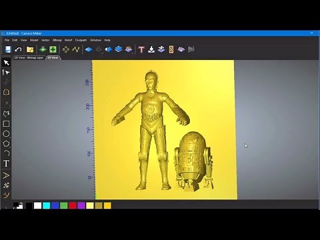This screenshot has width=320, height=240.
Task: Click the red T text toolpath icon
Action: [141, 49]
